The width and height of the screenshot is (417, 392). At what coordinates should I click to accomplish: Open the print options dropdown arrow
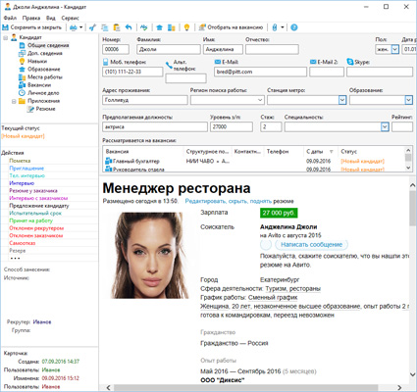tap(80, 27)
